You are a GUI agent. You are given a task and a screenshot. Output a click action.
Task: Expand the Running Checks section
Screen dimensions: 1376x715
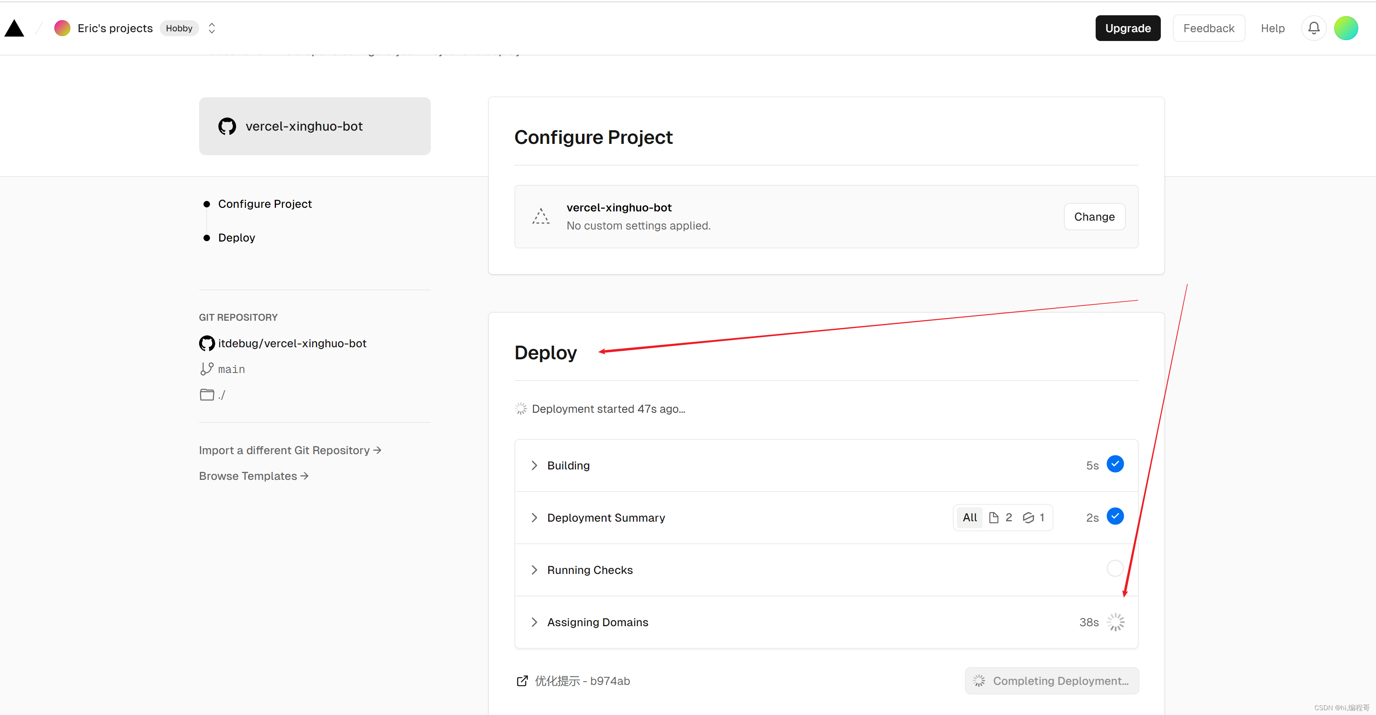pyautogui.click(x=535, y=570)
